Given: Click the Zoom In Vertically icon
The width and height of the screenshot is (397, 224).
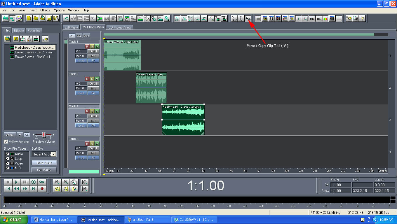Looking at the screenshot, I should 85,182.
